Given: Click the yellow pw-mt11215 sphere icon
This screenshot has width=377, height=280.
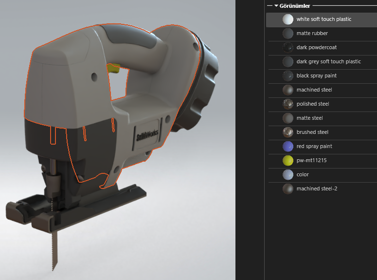Looking at the screenshot, I should click(288, 161).
